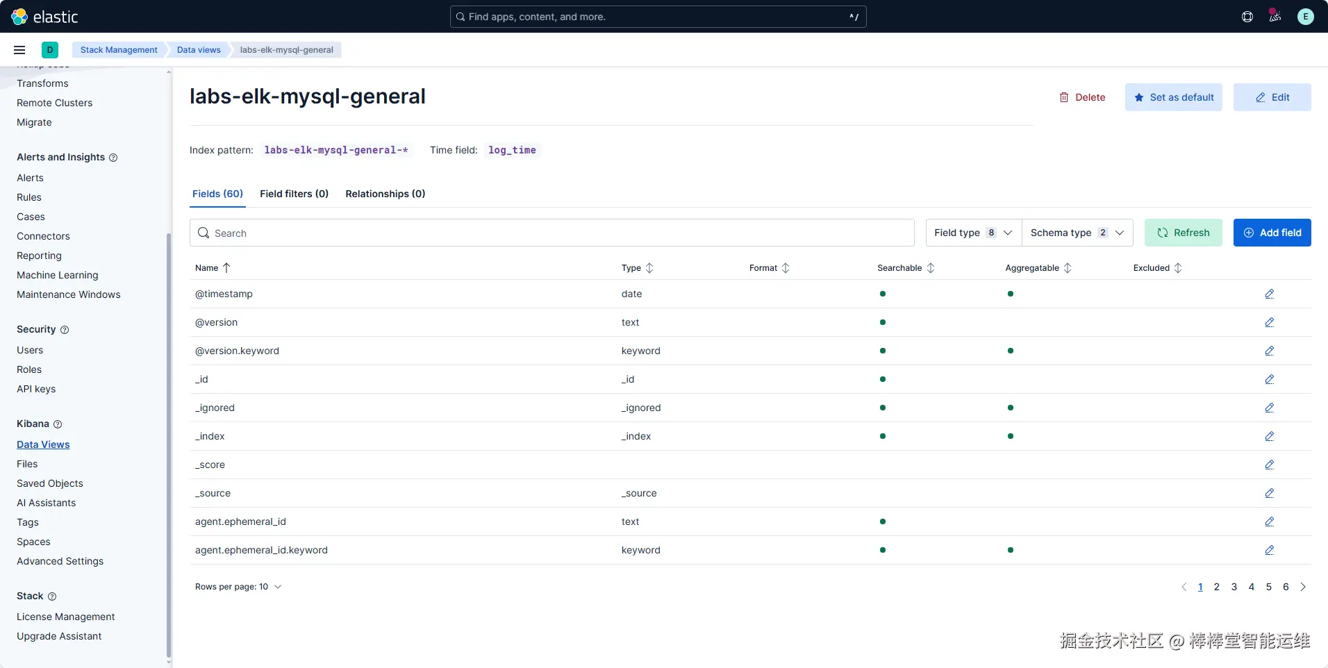Viewport: 1328px width, 668px height.
Task: Switch to the Fields (60) tab
Action: [217, 194]
